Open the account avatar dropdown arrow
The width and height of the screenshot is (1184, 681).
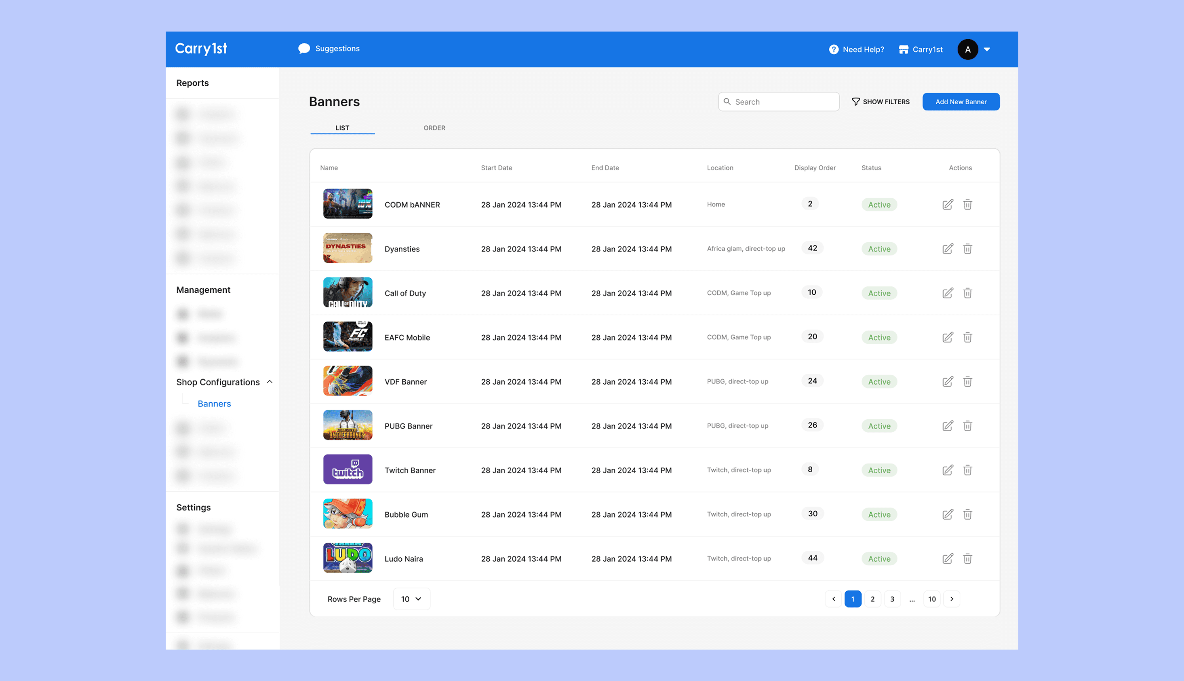(x=987, y=50)
